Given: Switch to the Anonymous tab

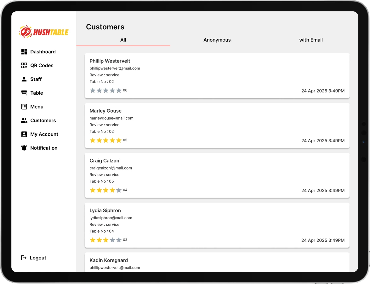Looking at the screenshot, I should (217, 40).
